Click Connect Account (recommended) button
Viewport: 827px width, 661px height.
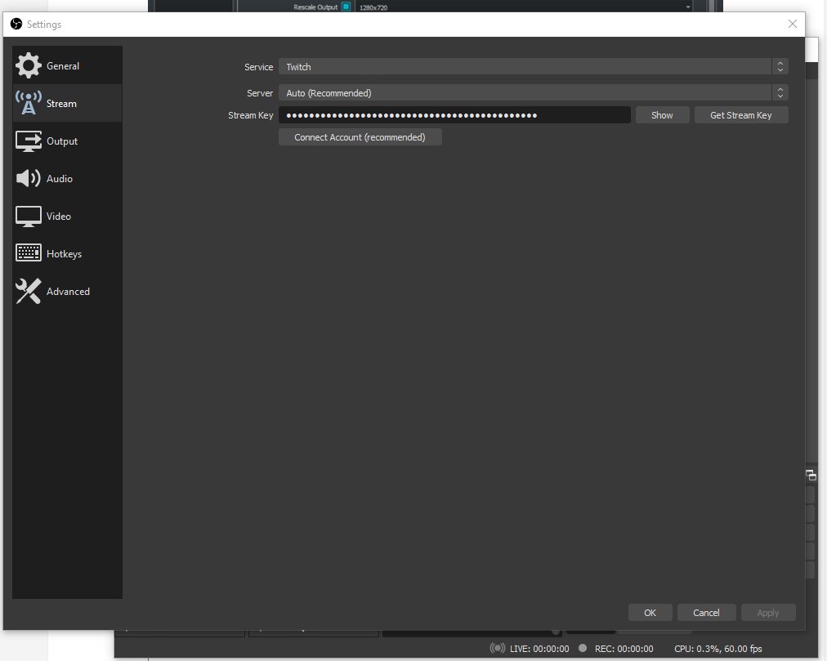360,137
